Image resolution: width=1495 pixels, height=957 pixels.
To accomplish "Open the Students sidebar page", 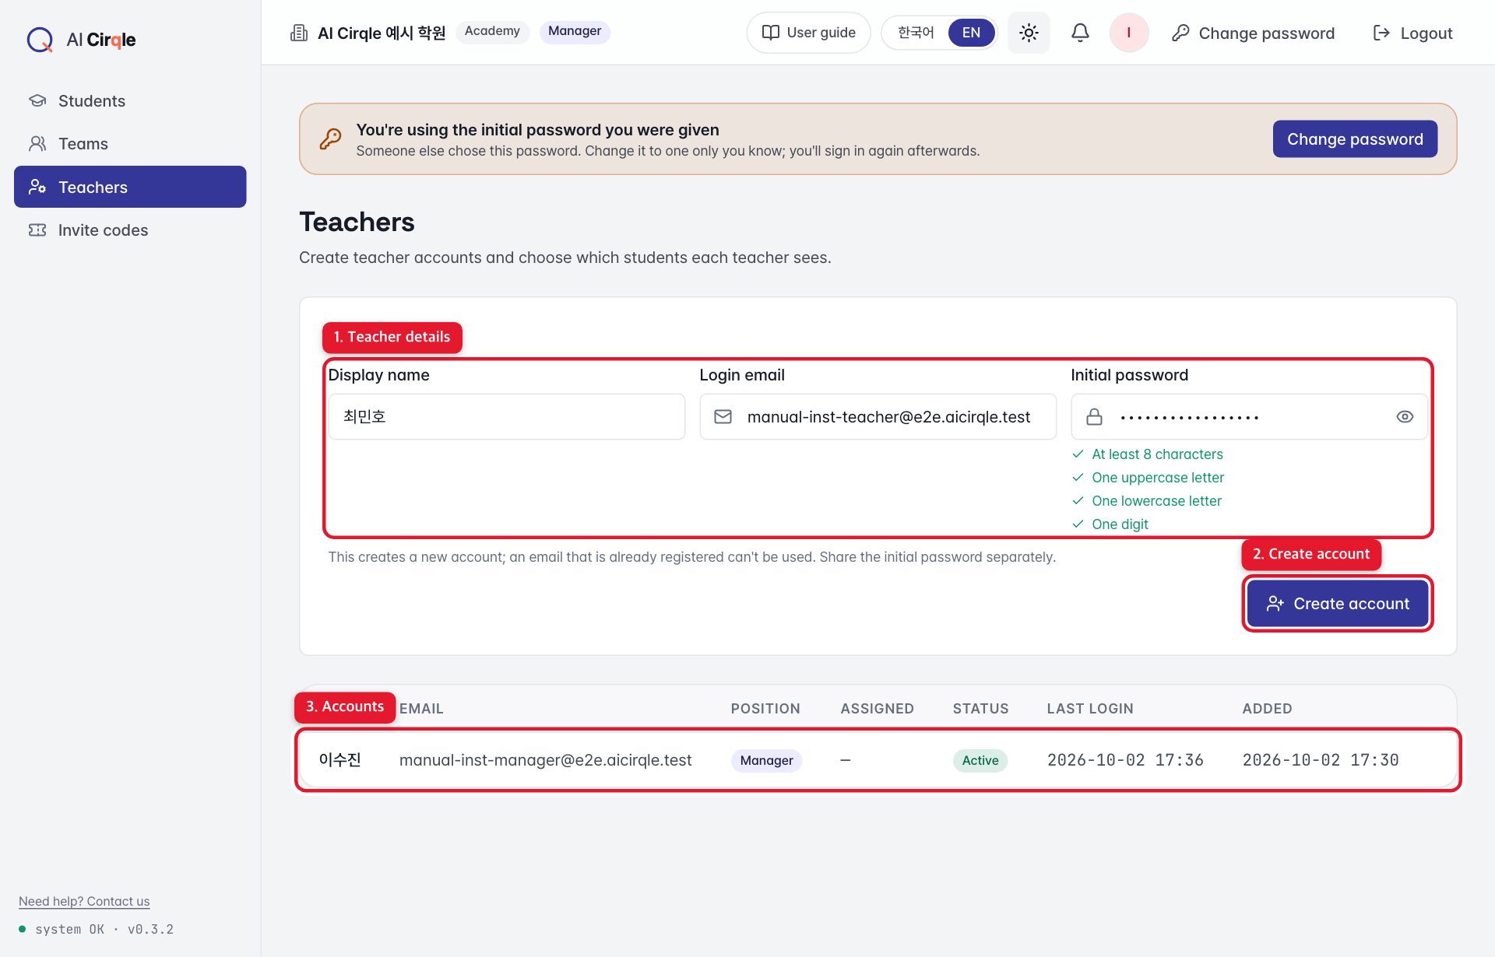I will (x=130, y=101).
